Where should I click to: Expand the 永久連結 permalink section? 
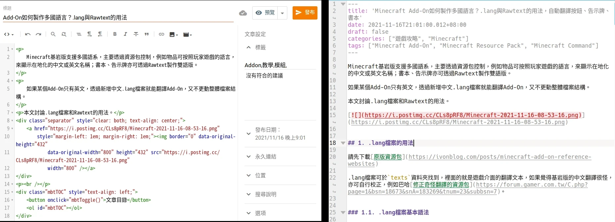pyautogui.click(x=249, y=156)
